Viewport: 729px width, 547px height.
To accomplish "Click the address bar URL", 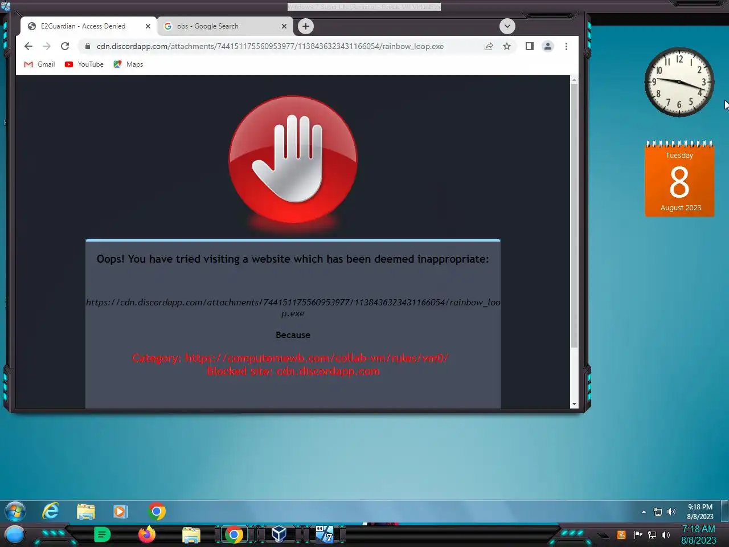I will pos(270,46).
